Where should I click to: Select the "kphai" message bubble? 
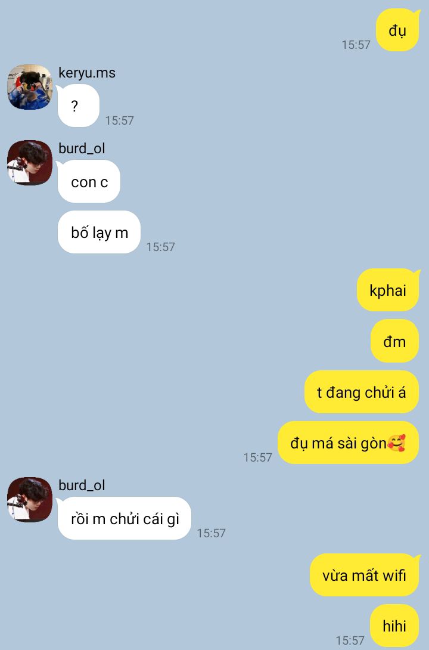pyautogui.click(x=388, y=290)
